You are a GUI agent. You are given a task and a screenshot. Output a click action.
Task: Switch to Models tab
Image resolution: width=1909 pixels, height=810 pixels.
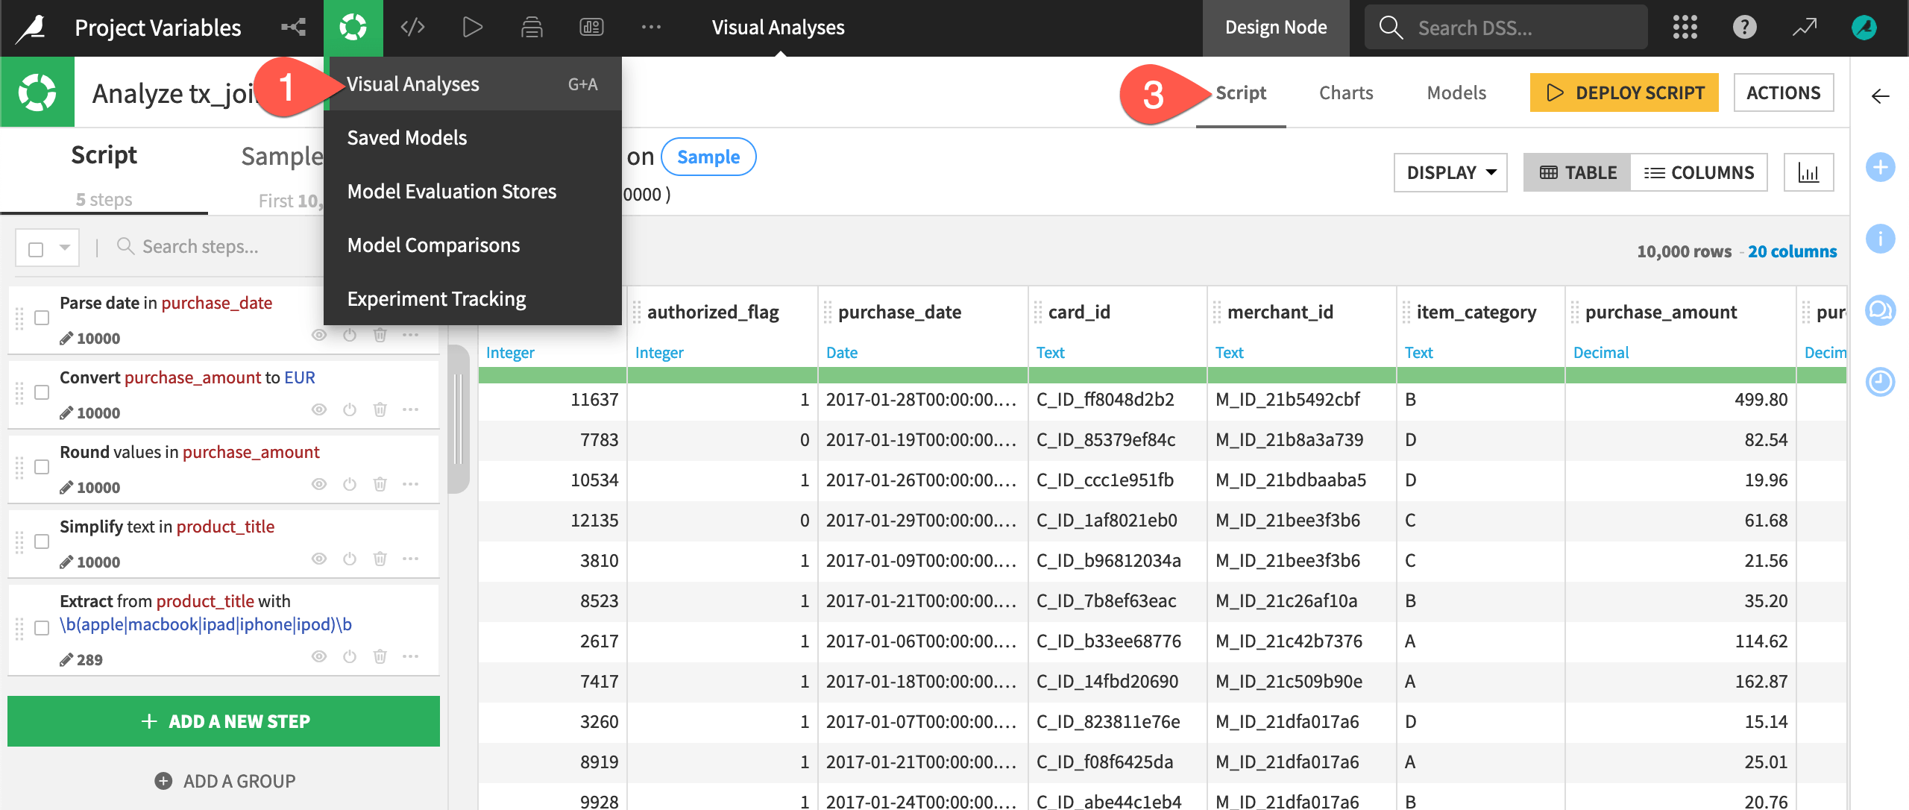click(x=1456, y=91)
